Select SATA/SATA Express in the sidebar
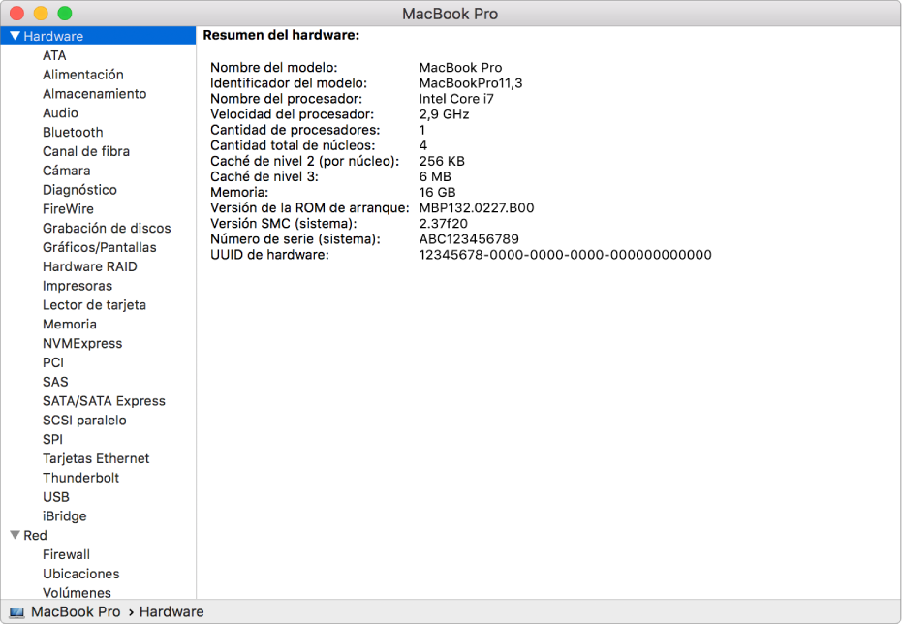This screenshot has height=624, width=902. [x=104, y=401]
